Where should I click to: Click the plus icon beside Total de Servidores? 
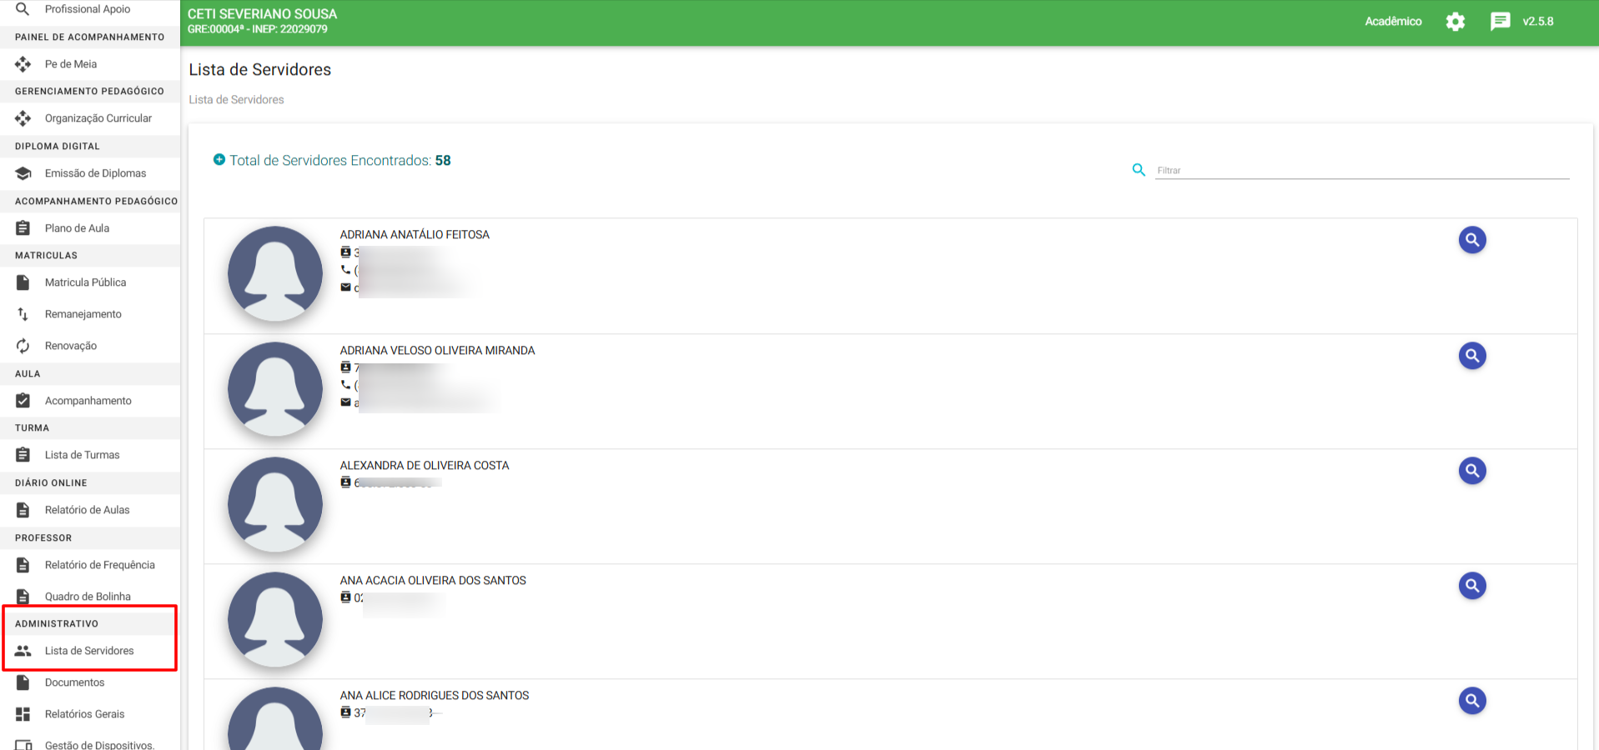tap(219, 160)
